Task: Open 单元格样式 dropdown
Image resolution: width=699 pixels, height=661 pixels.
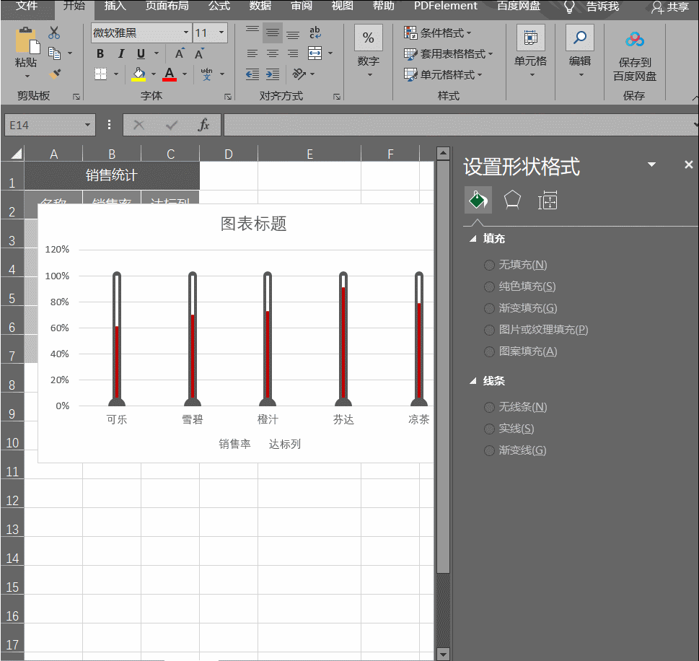Action: coord(443,74)
